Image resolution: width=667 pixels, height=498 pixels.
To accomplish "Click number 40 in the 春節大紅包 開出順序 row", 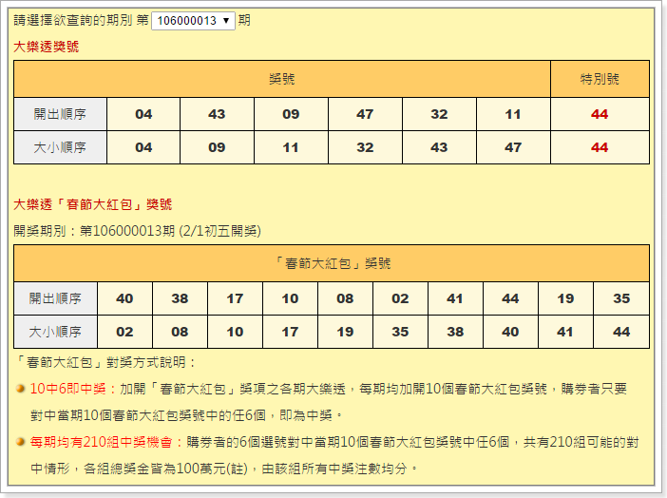I will click(124, 298).
